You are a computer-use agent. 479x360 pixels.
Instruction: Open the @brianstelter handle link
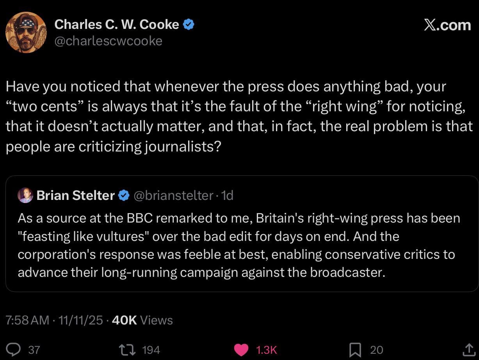[x=174, y=195]
